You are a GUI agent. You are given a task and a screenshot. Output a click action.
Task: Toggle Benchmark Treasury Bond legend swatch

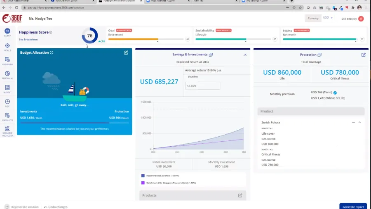coord(143,182)
